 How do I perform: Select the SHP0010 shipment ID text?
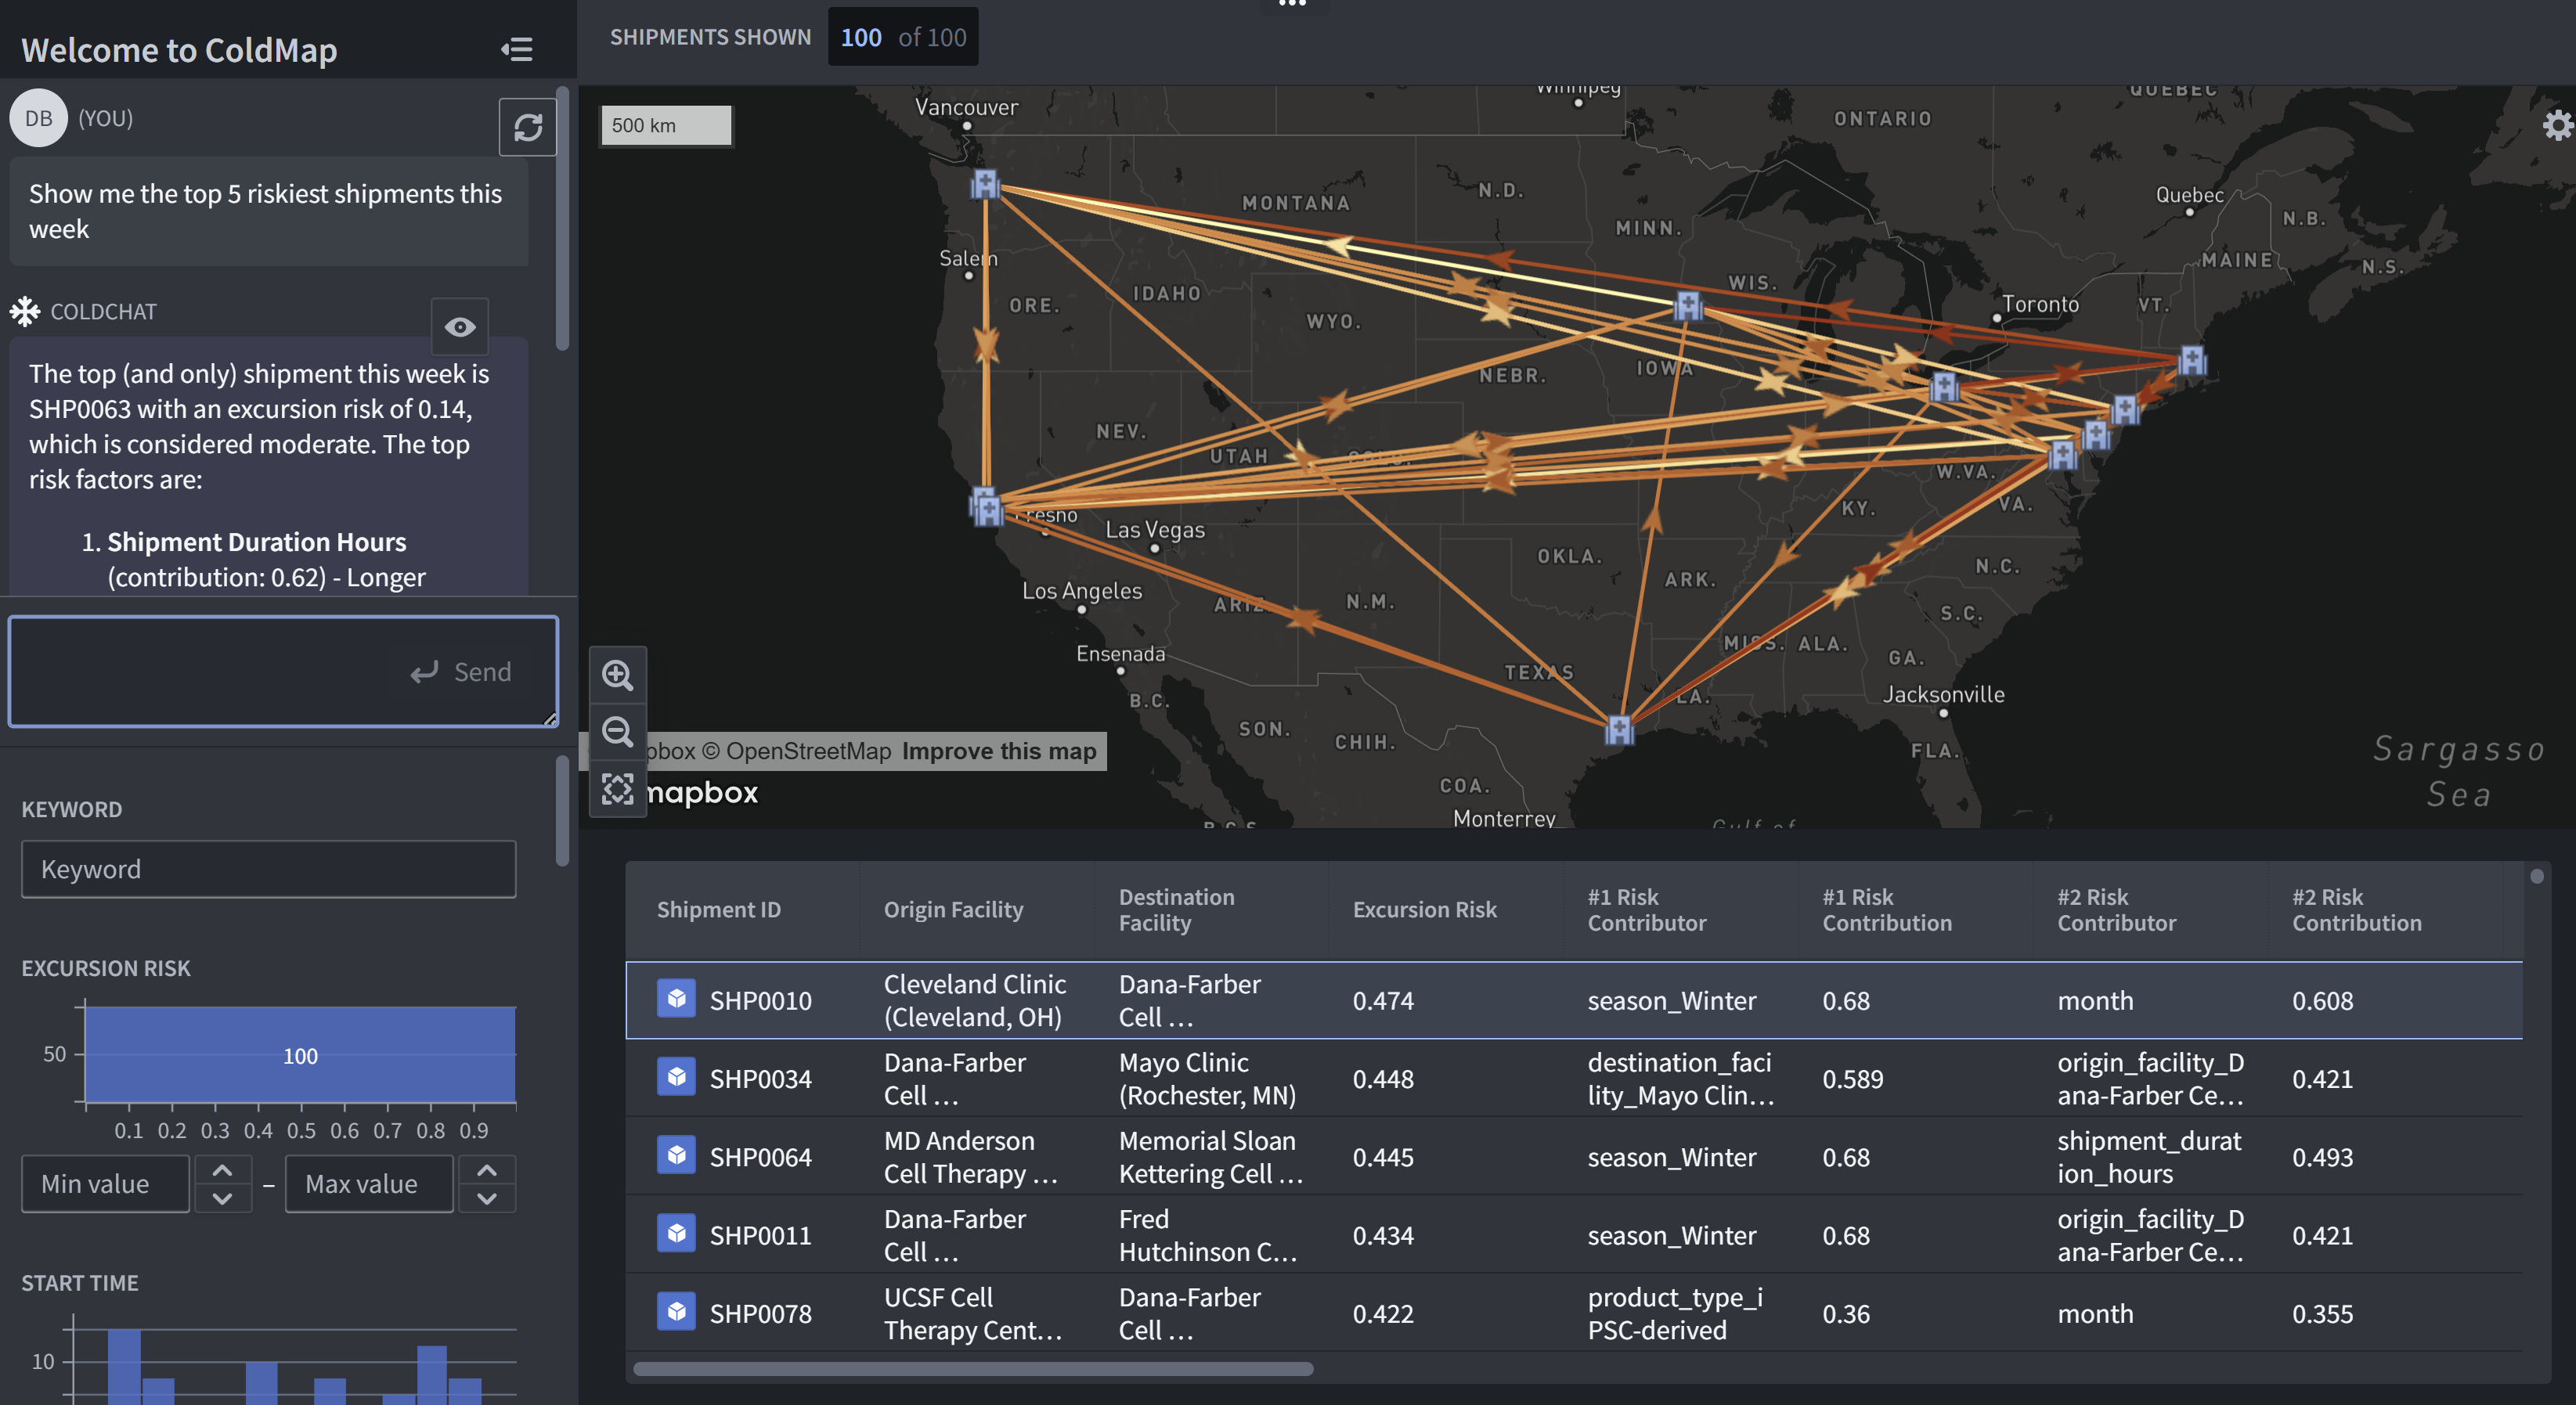tap(760, 1000)
